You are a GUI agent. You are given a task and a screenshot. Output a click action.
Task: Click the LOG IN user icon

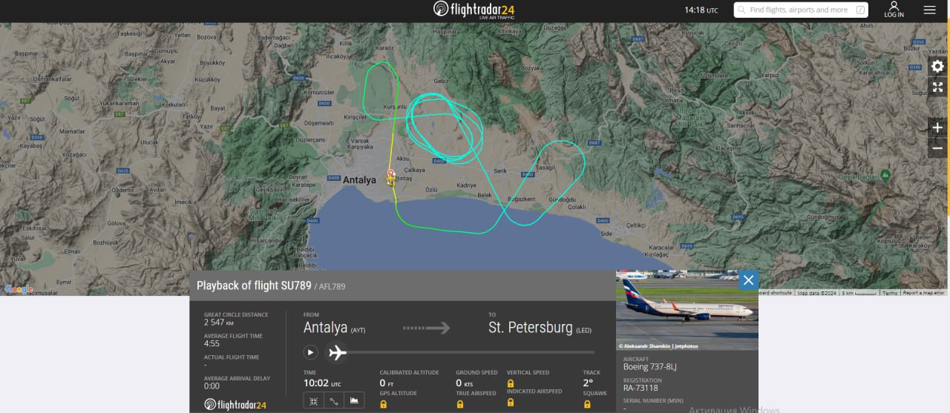coord(894,10)
